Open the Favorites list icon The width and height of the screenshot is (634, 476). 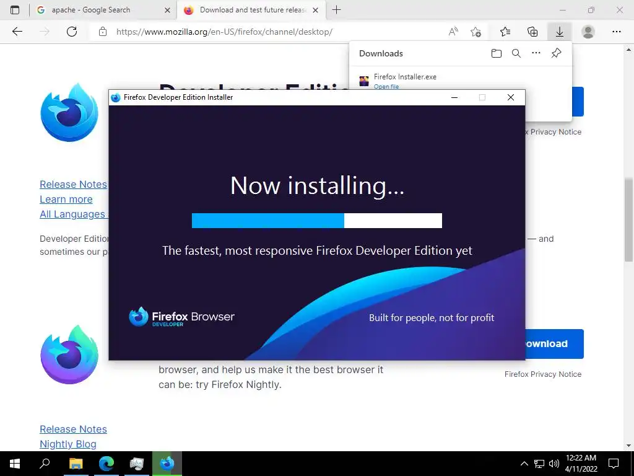click(x=505, y=32)
